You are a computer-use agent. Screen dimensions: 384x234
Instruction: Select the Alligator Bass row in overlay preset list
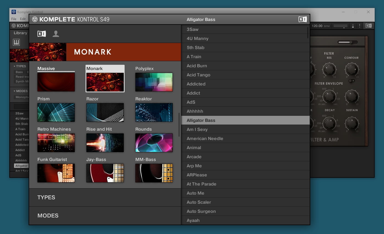point(245,120)
